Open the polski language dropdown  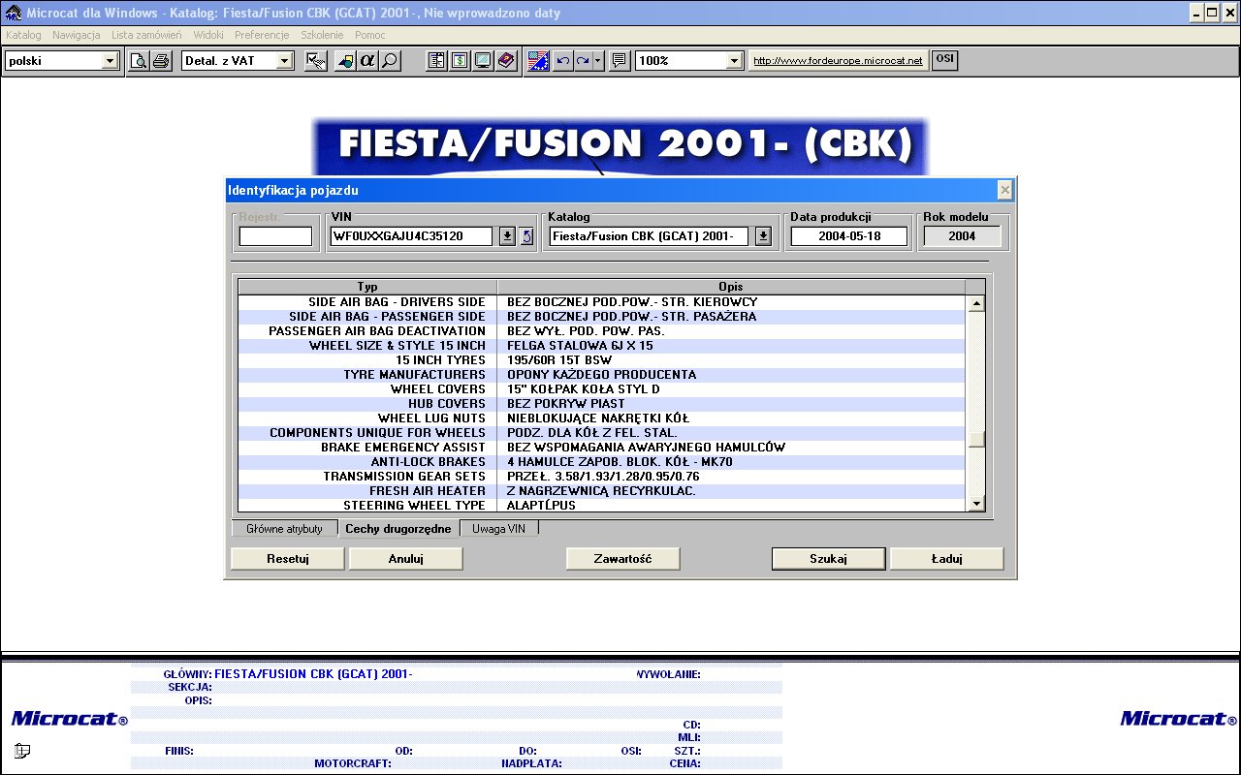110,61
